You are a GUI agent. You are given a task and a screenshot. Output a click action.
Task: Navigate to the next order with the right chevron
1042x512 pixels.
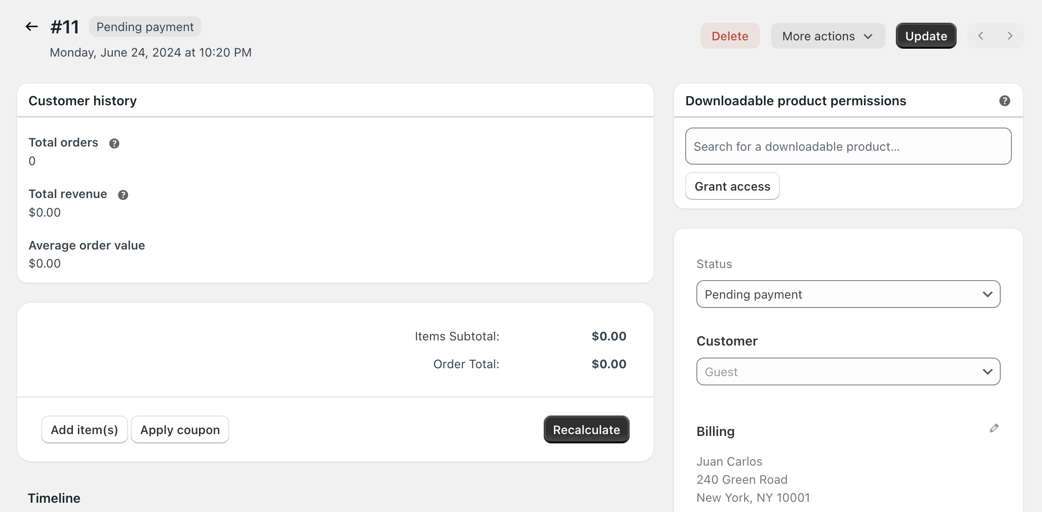click(x=1010, y=35)
